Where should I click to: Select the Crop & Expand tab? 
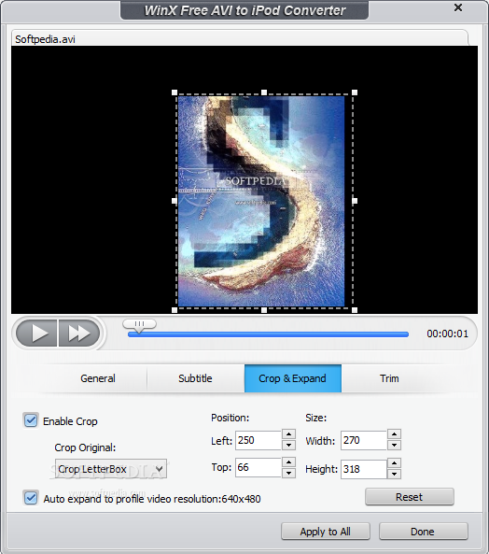(292, 378)
